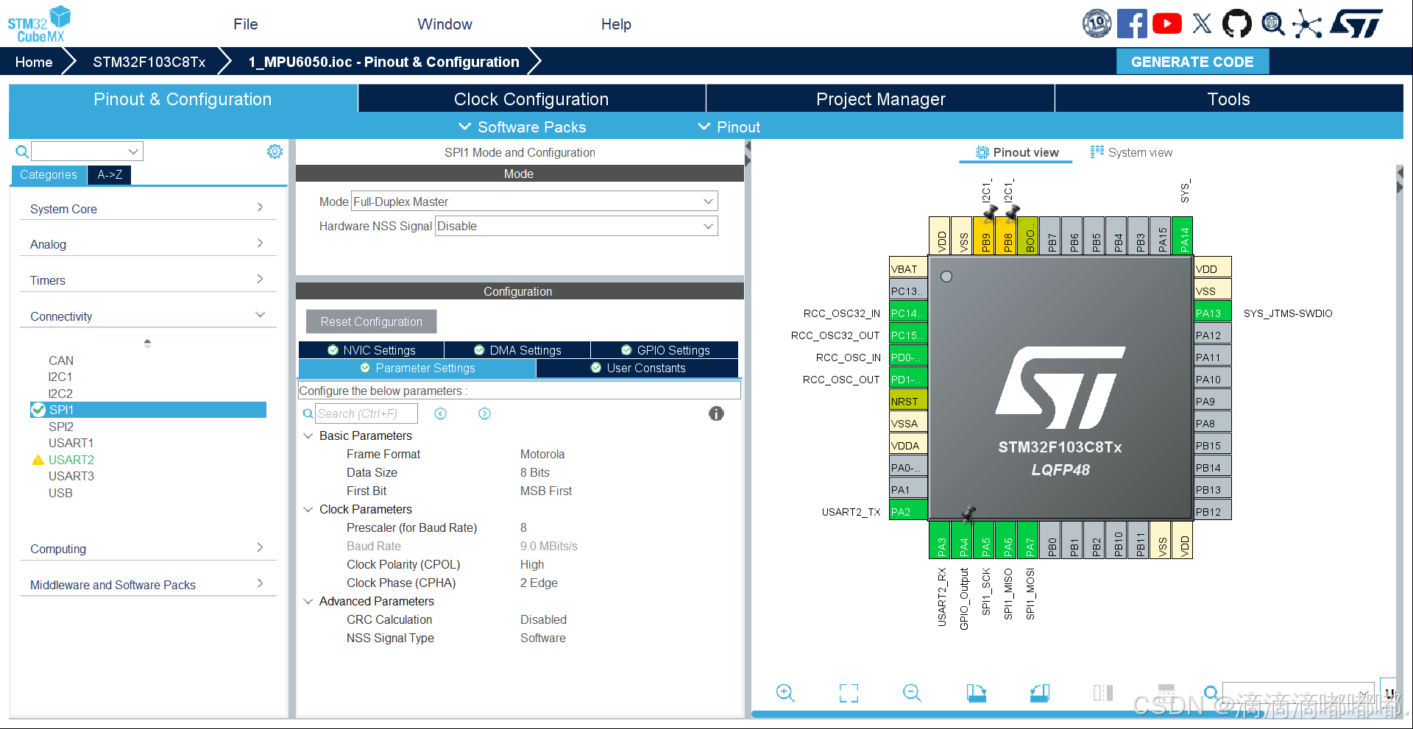The image size is (1413, 729).
Task: Expand the System Core category
Action: (x=147, y=209)
